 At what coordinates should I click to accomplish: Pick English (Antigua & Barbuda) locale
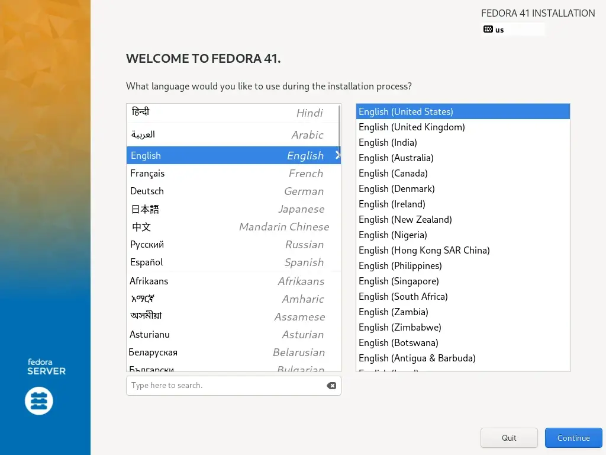point(463,358)
